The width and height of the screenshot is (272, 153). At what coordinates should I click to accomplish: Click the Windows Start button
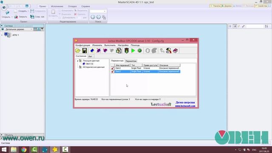pos(4,150)
